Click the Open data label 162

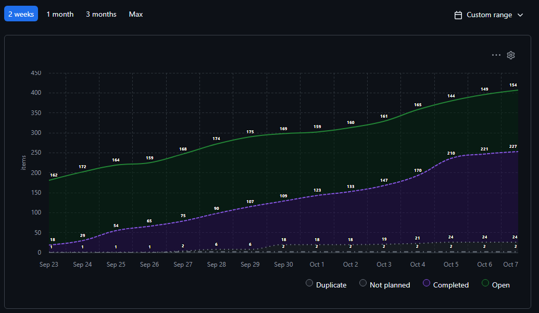click(54, 175)
